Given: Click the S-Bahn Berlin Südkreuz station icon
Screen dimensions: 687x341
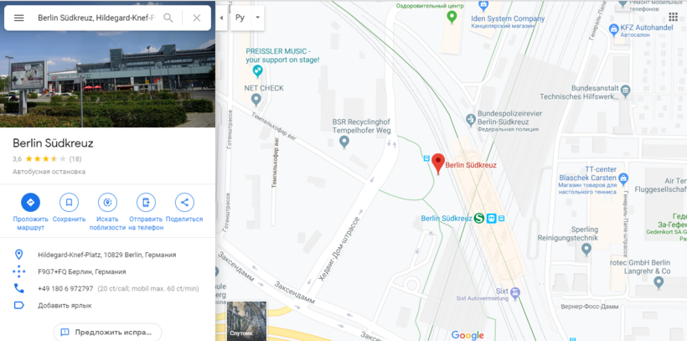Looking at the screenshot, I should 479,218.
